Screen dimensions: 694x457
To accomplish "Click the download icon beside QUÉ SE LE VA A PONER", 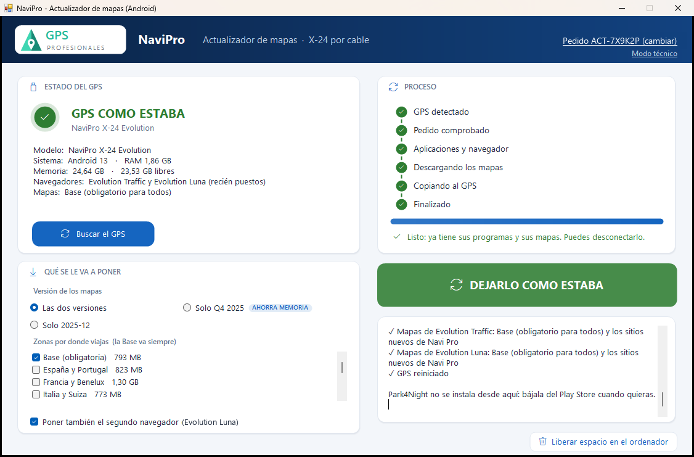I will click(x=33, y=272).
